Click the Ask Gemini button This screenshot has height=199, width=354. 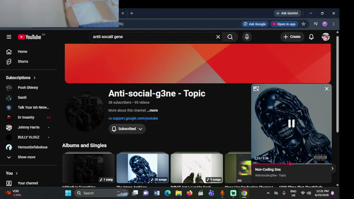287,13
